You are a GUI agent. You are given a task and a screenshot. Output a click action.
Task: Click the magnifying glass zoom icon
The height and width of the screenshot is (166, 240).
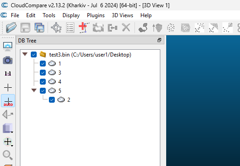coord(8,155)
